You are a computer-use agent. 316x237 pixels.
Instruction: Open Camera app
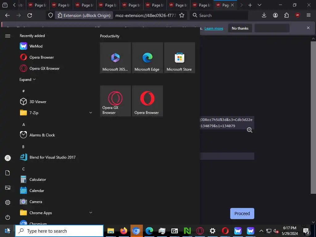click(31, 202)
